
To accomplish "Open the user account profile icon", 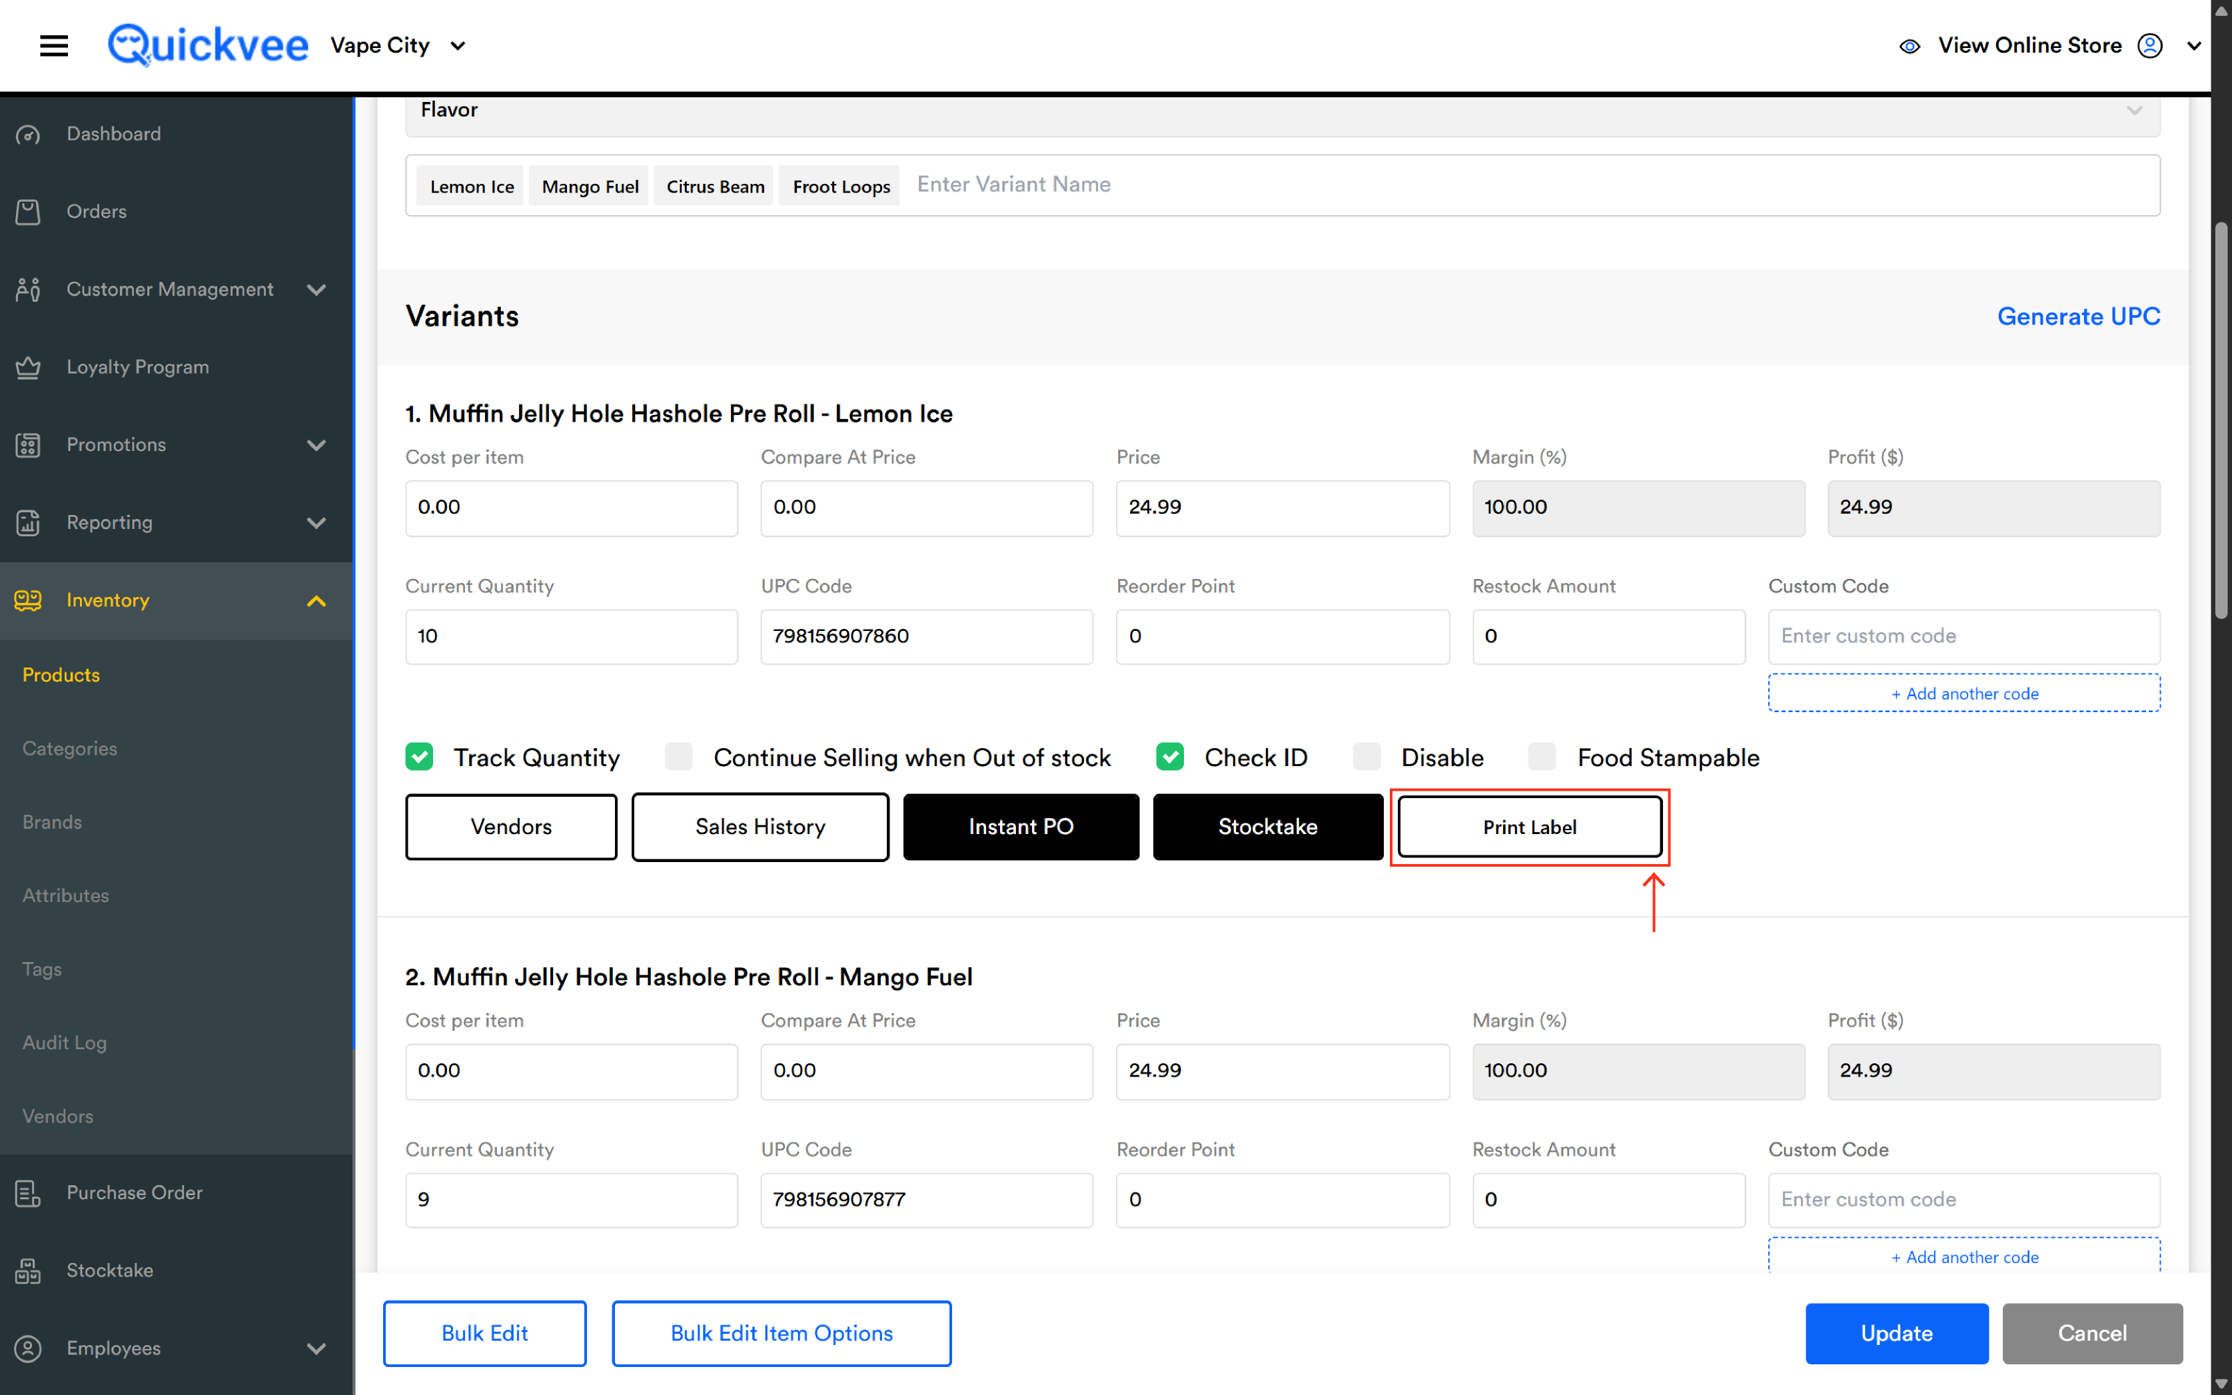I will tap(2149, 45).
